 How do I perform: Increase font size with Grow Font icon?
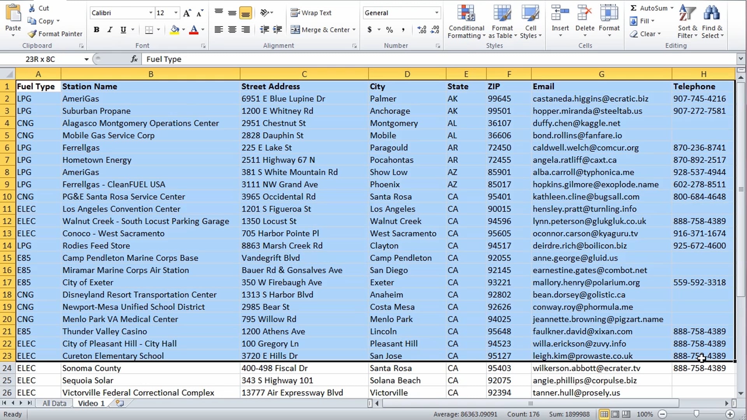pos(187,13)
